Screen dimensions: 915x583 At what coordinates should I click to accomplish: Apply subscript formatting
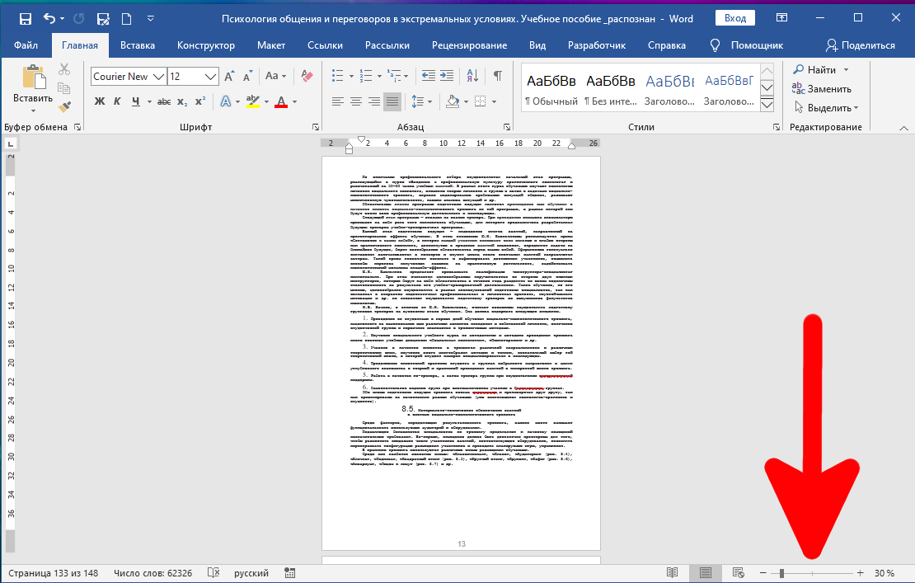(182, 101)
